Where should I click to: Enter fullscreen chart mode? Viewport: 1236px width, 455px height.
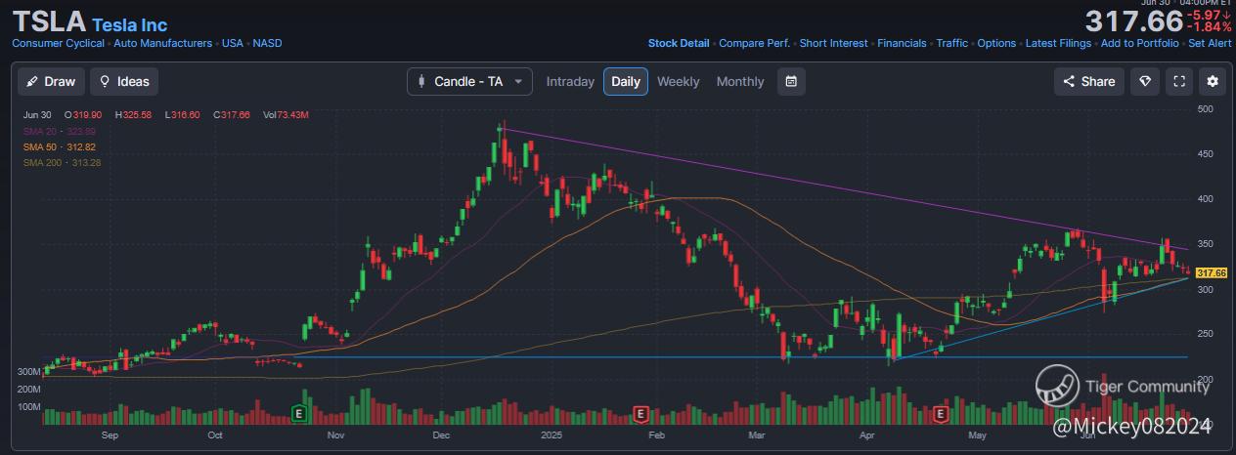click(x=1179, y=82)
